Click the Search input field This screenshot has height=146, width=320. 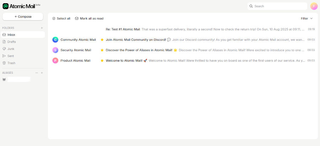[x=277, y=6]
